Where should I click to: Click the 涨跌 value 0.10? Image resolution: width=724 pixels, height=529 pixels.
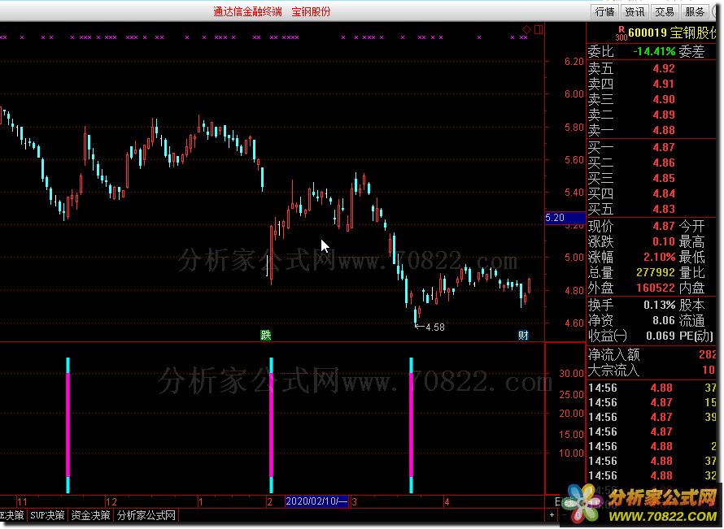(x=664, y=241)
